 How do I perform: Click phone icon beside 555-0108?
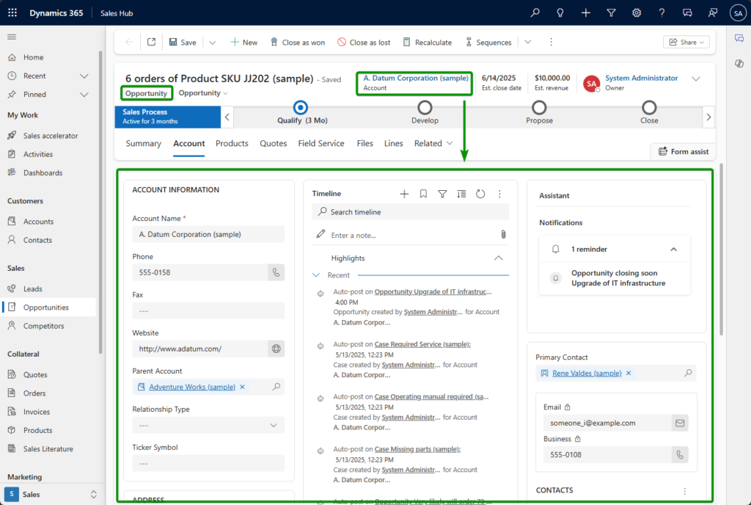click(x=680, y=454)
